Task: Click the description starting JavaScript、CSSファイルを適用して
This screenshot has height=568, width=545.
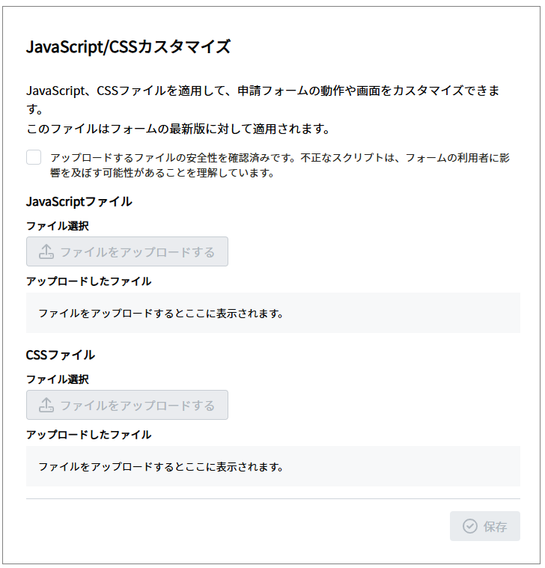Action: (263, 100)
